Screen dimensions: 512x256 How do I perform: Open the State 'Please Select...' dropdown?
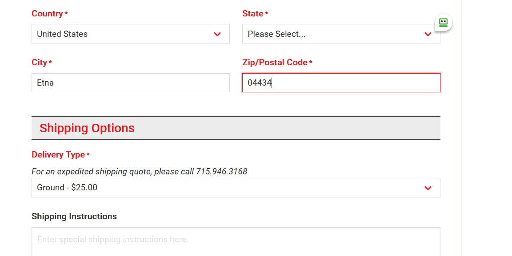coord(341,34)
